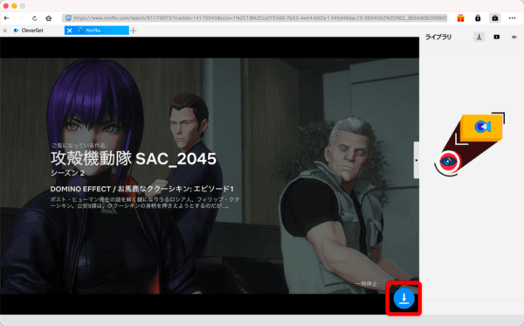Go forward using the forward arrow
Image resolution: width=524 pixels, height=326 pixels.
20,18
